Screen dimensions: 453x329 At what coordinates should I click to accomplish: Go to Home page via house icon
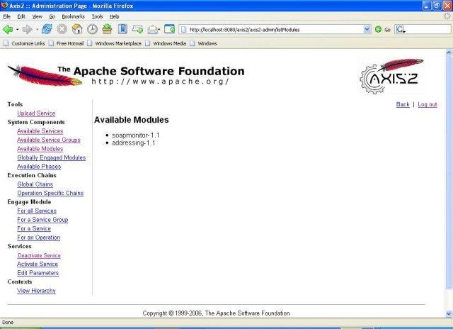click(77, 29)
